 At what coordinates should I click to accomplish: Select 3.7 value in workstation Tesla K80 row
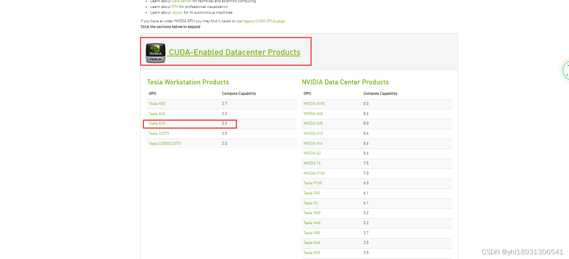[224, 103]
